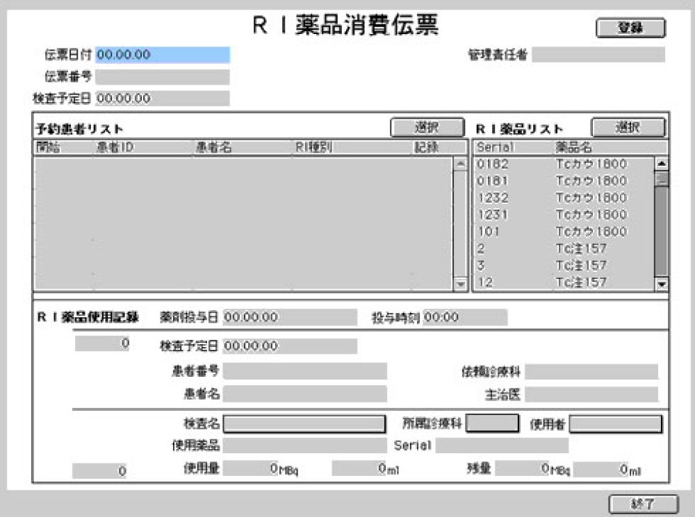Click 選択 button for RI薬品リスト
The width and height of the screenshot is (695, 517).
click(628, 128)
